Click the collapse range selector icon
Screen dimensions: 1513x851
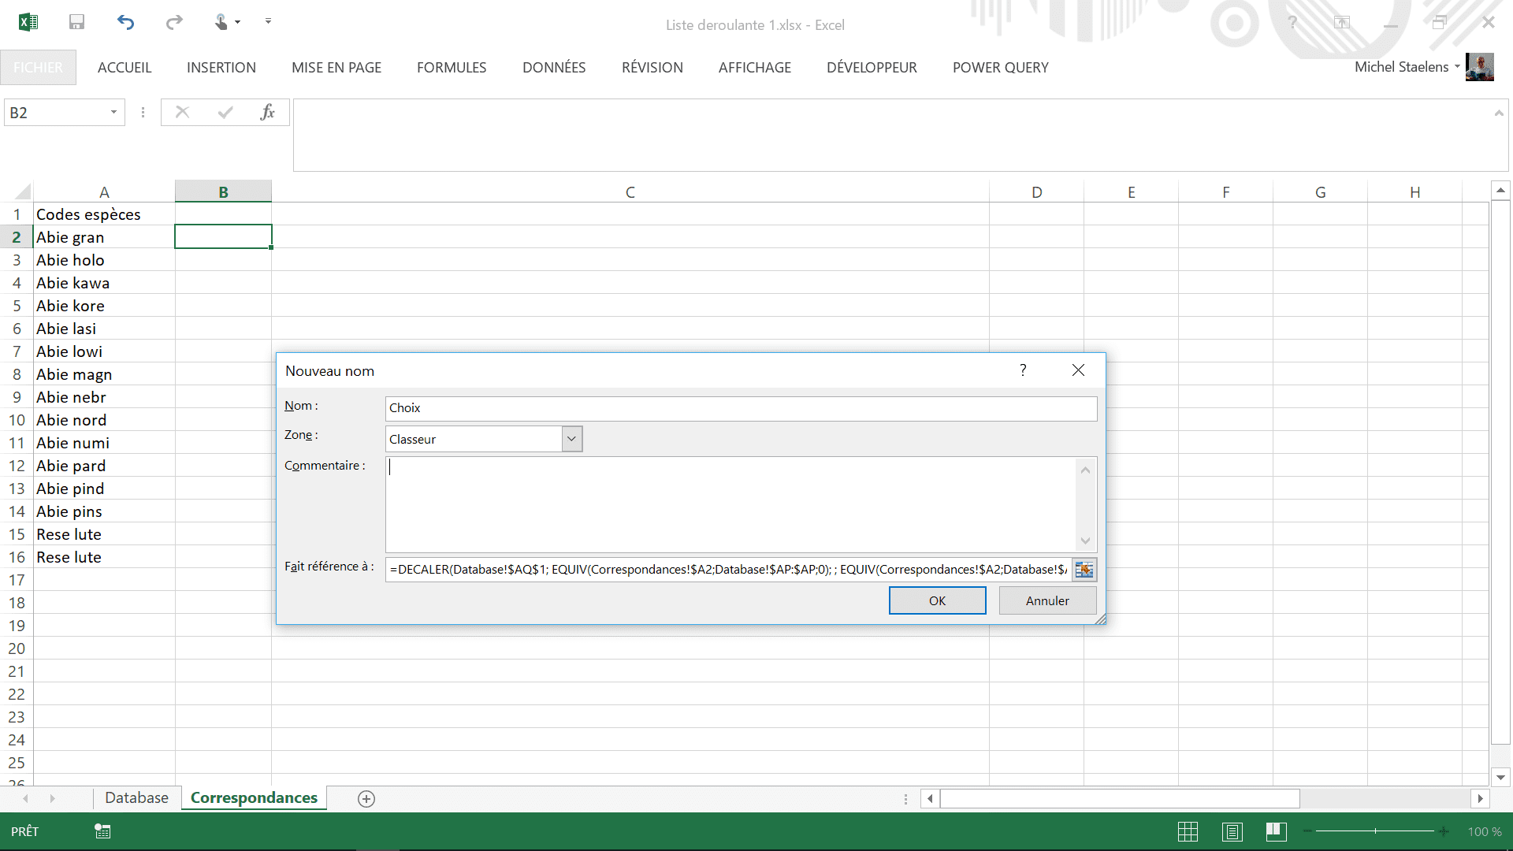point(1084,570)
